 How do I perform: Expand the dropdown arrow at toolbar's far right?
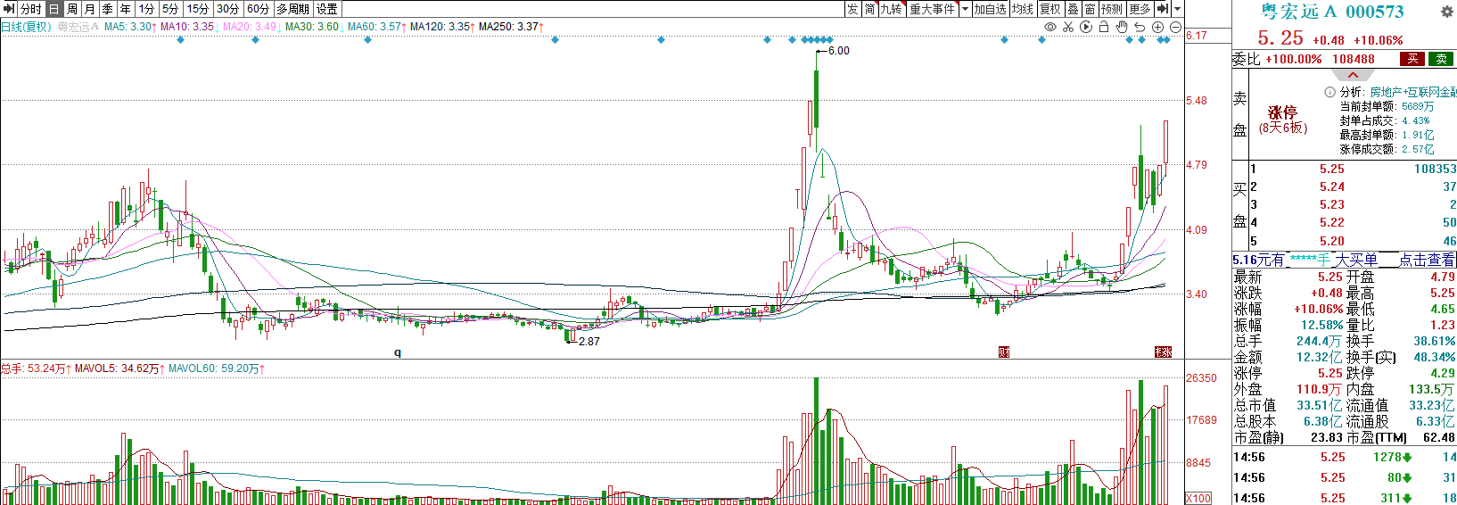tap(1177, 9)
